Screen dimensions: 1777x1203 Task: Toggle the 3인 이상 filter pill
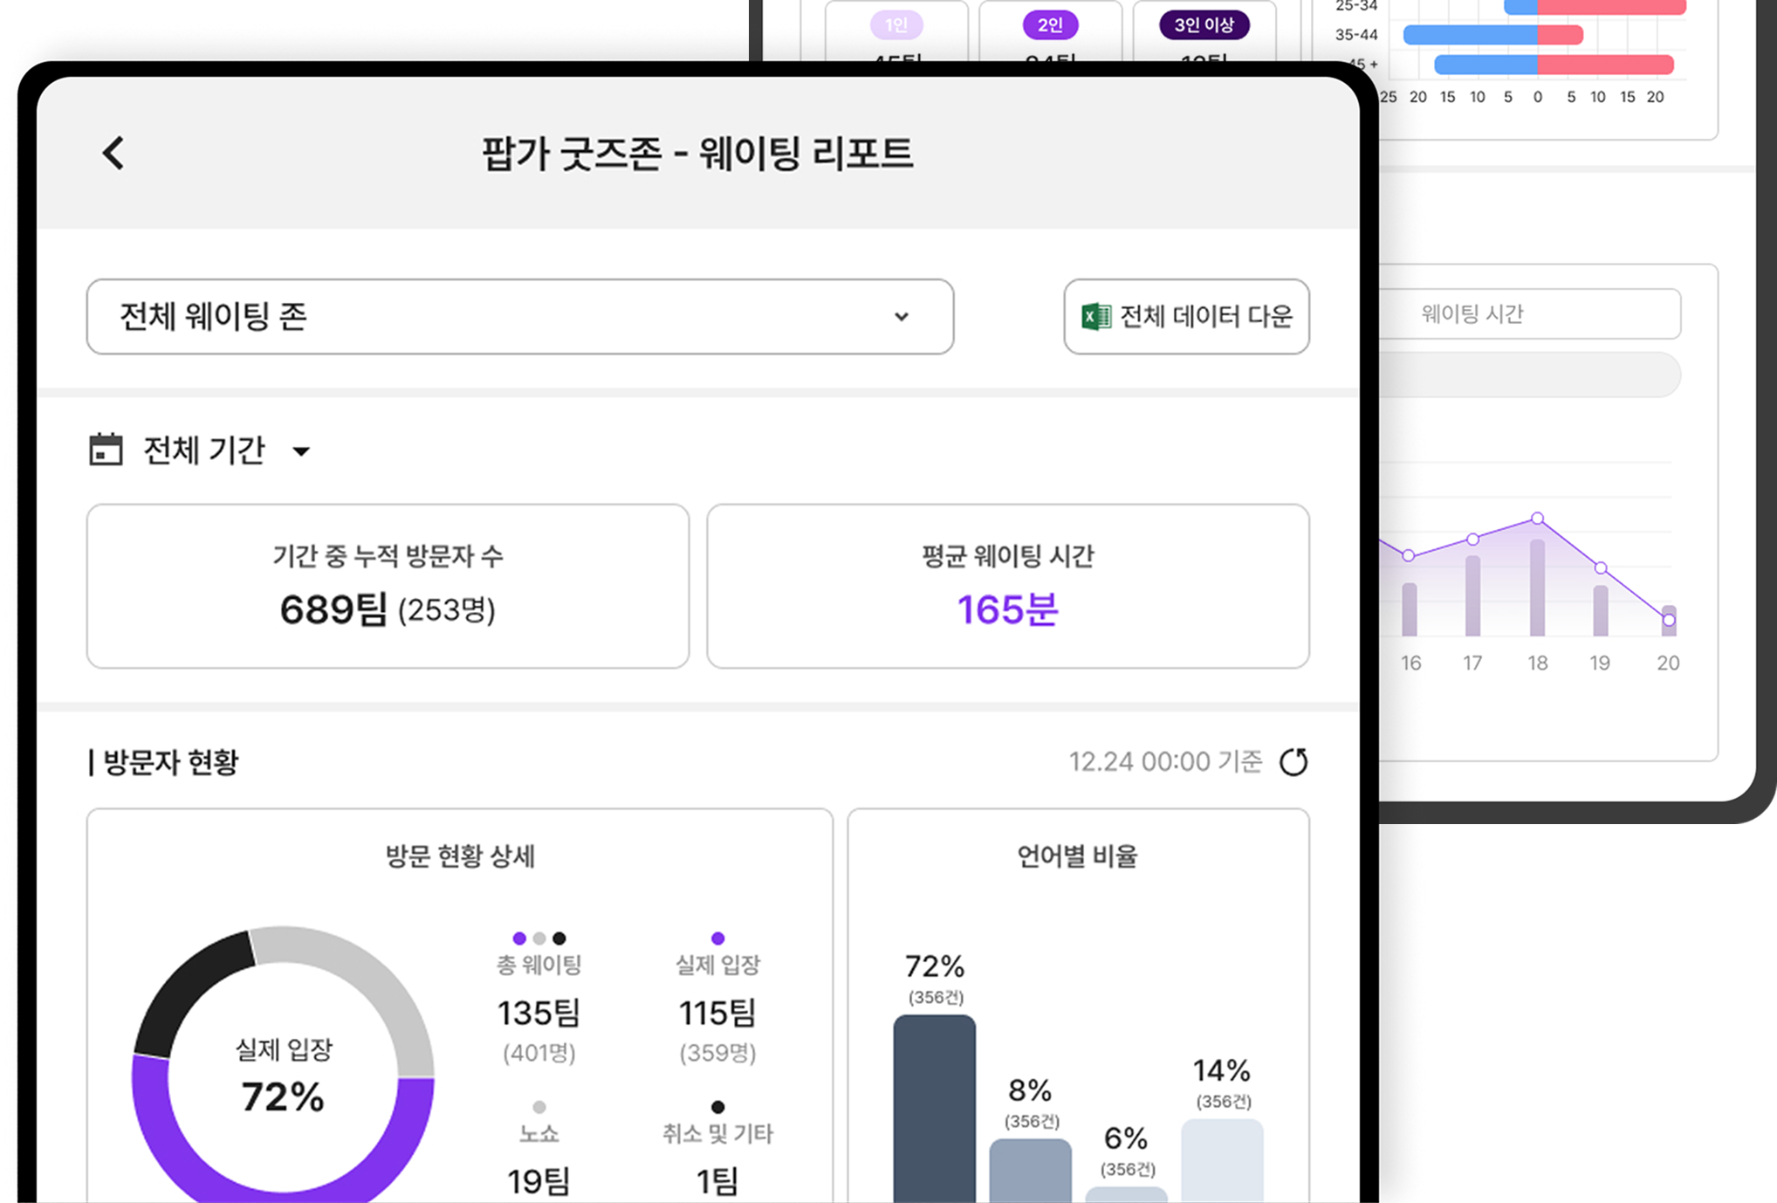click(1204, 25)
